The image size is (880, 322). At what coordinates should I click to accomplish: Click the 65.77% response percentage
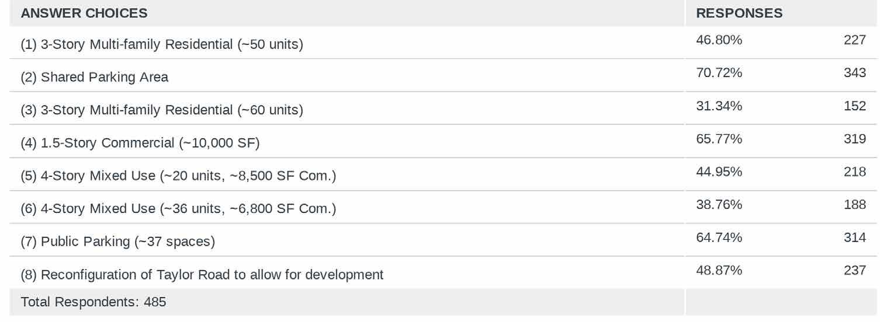[x=719, y=139]
